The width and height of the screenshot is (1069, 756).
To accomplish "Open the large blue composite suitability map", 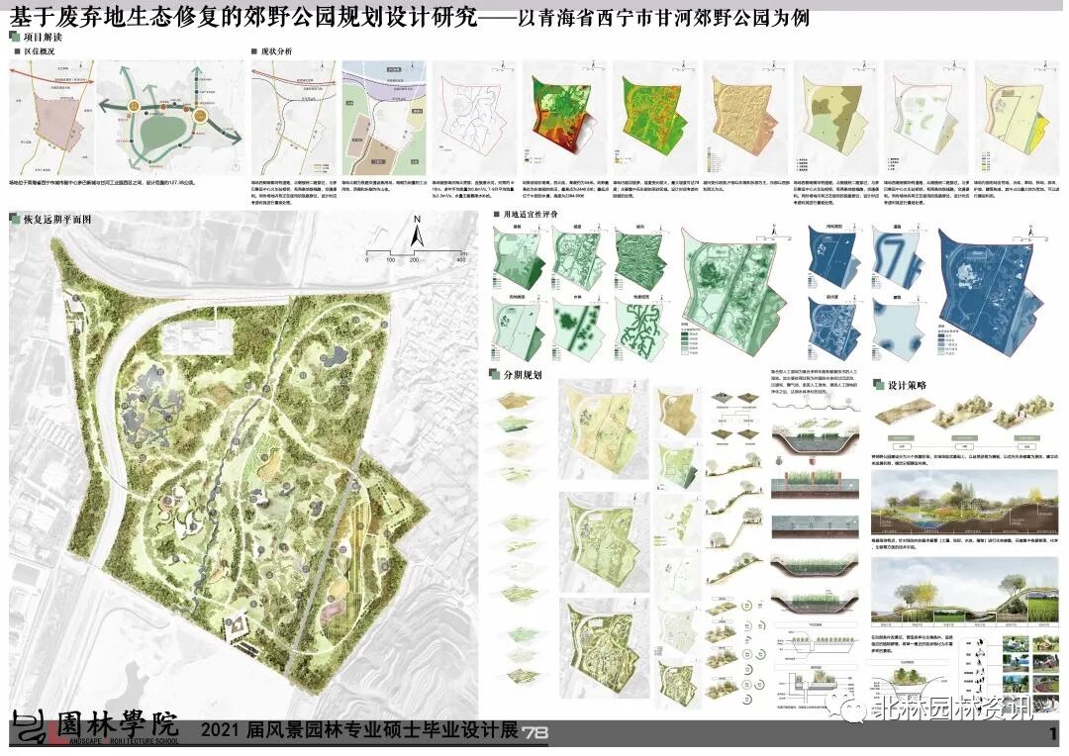I will click(x=992, y=292).
